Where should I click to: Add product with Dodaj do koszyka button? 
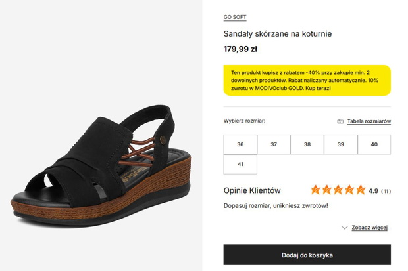click(307, 255)
